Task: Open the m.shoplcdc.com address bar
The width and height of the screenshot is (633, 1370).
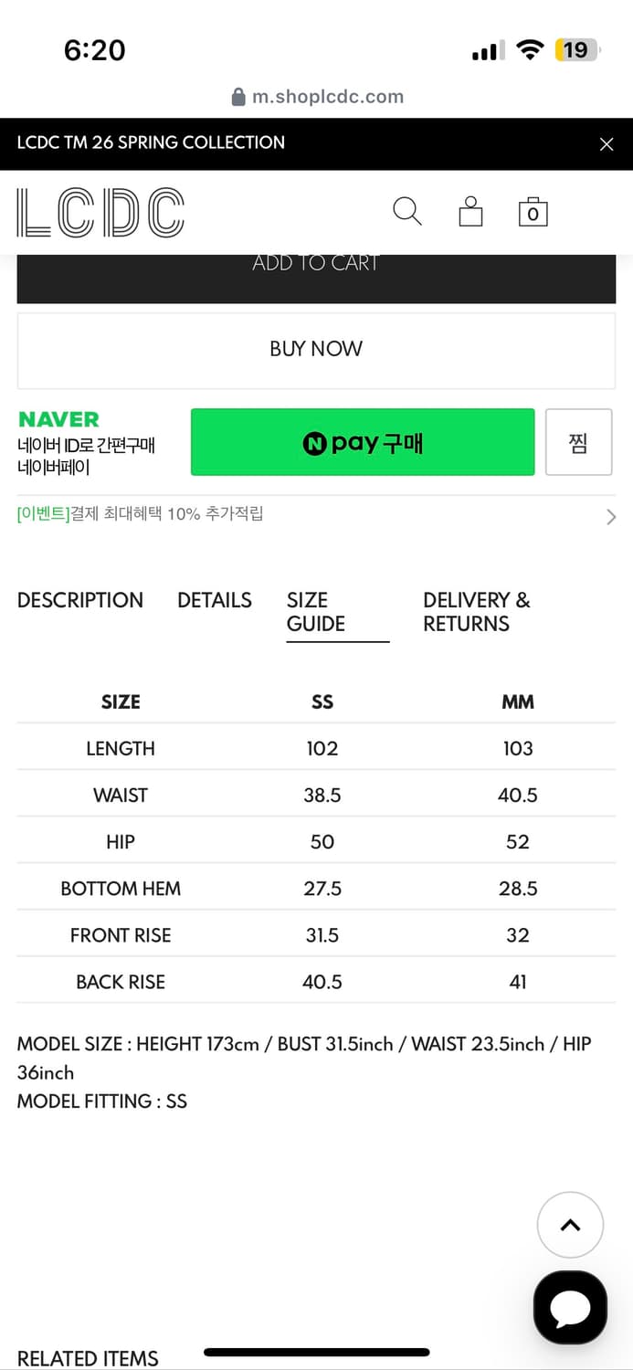Action: tap(325, 97)
